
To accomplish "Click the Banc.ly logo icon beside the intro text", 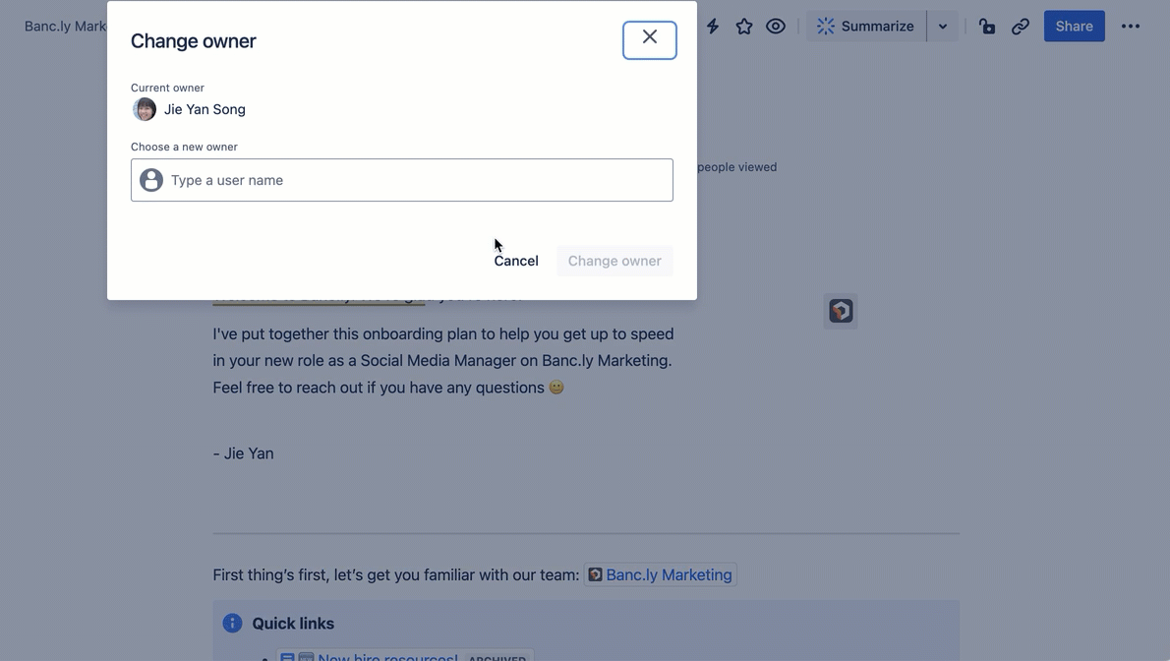I will click(x=841, y=311).
